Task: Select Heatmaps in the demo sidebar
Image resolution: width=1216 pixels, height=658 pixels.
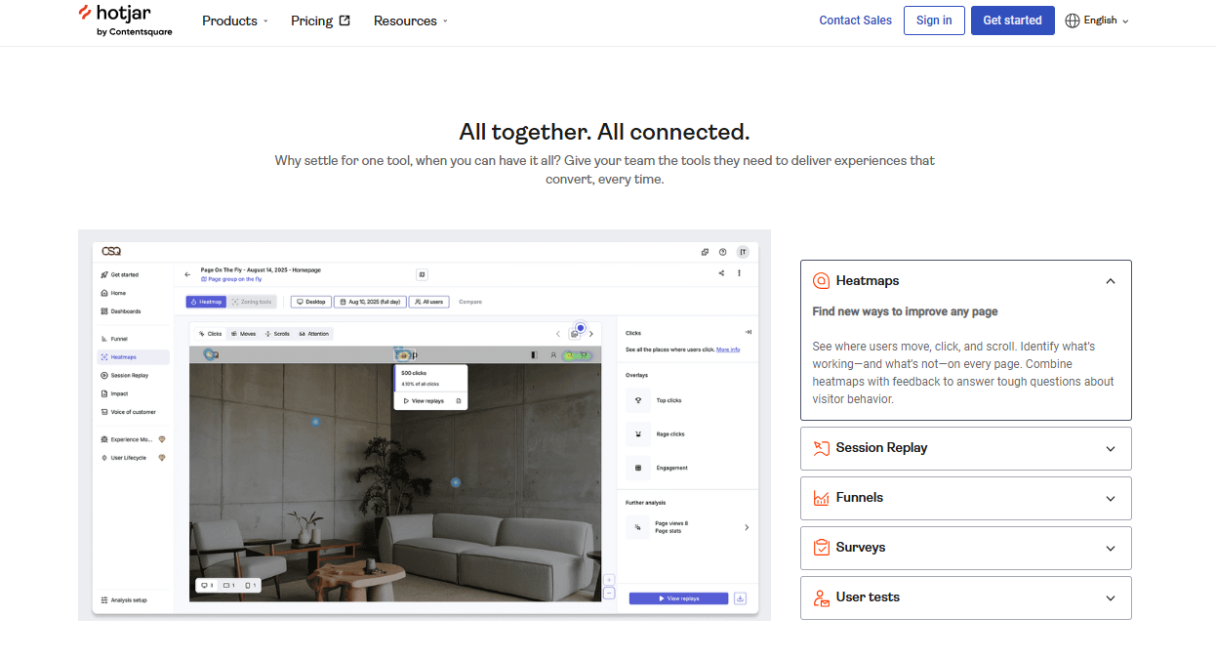Action: [132, 357]
